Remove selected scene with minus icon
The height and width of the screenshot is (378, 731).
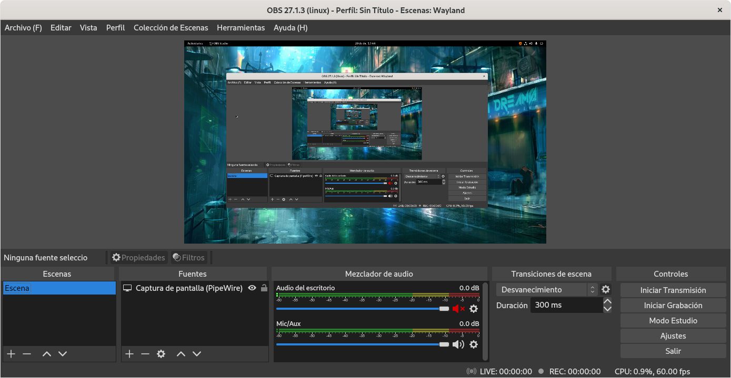(x=27, y=354)
